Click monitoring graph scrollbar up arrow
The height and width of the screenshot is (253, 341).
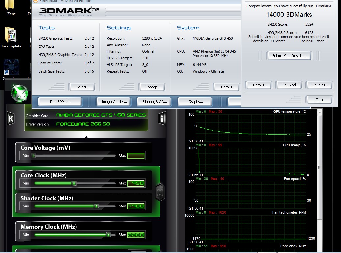pos(320,112)
